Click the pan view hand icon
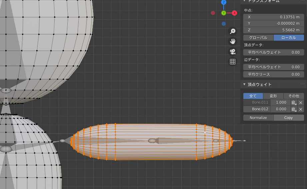Image resolution: width=307 pixels, height=189 pixels. 233,42
